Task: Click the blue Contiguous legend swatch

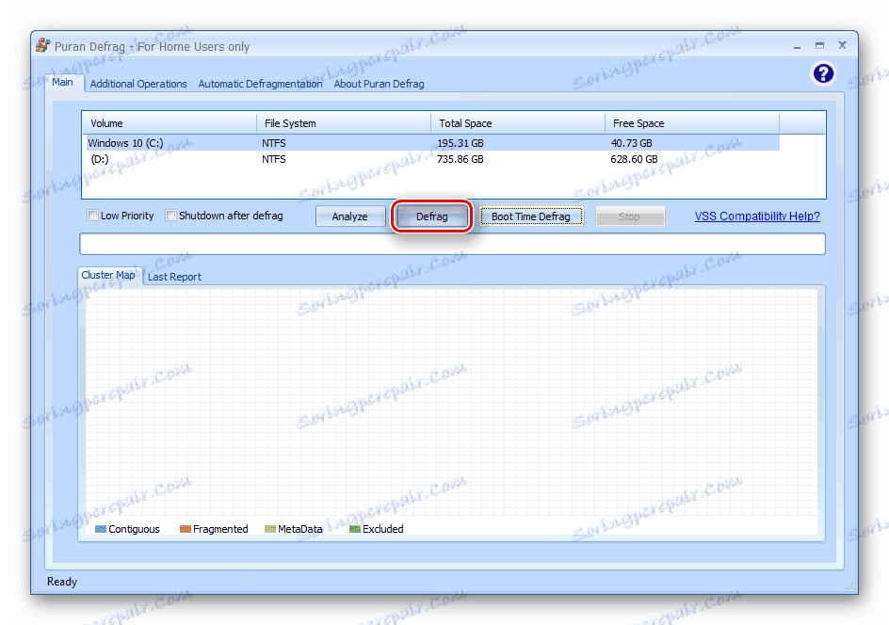Action: 101,529
